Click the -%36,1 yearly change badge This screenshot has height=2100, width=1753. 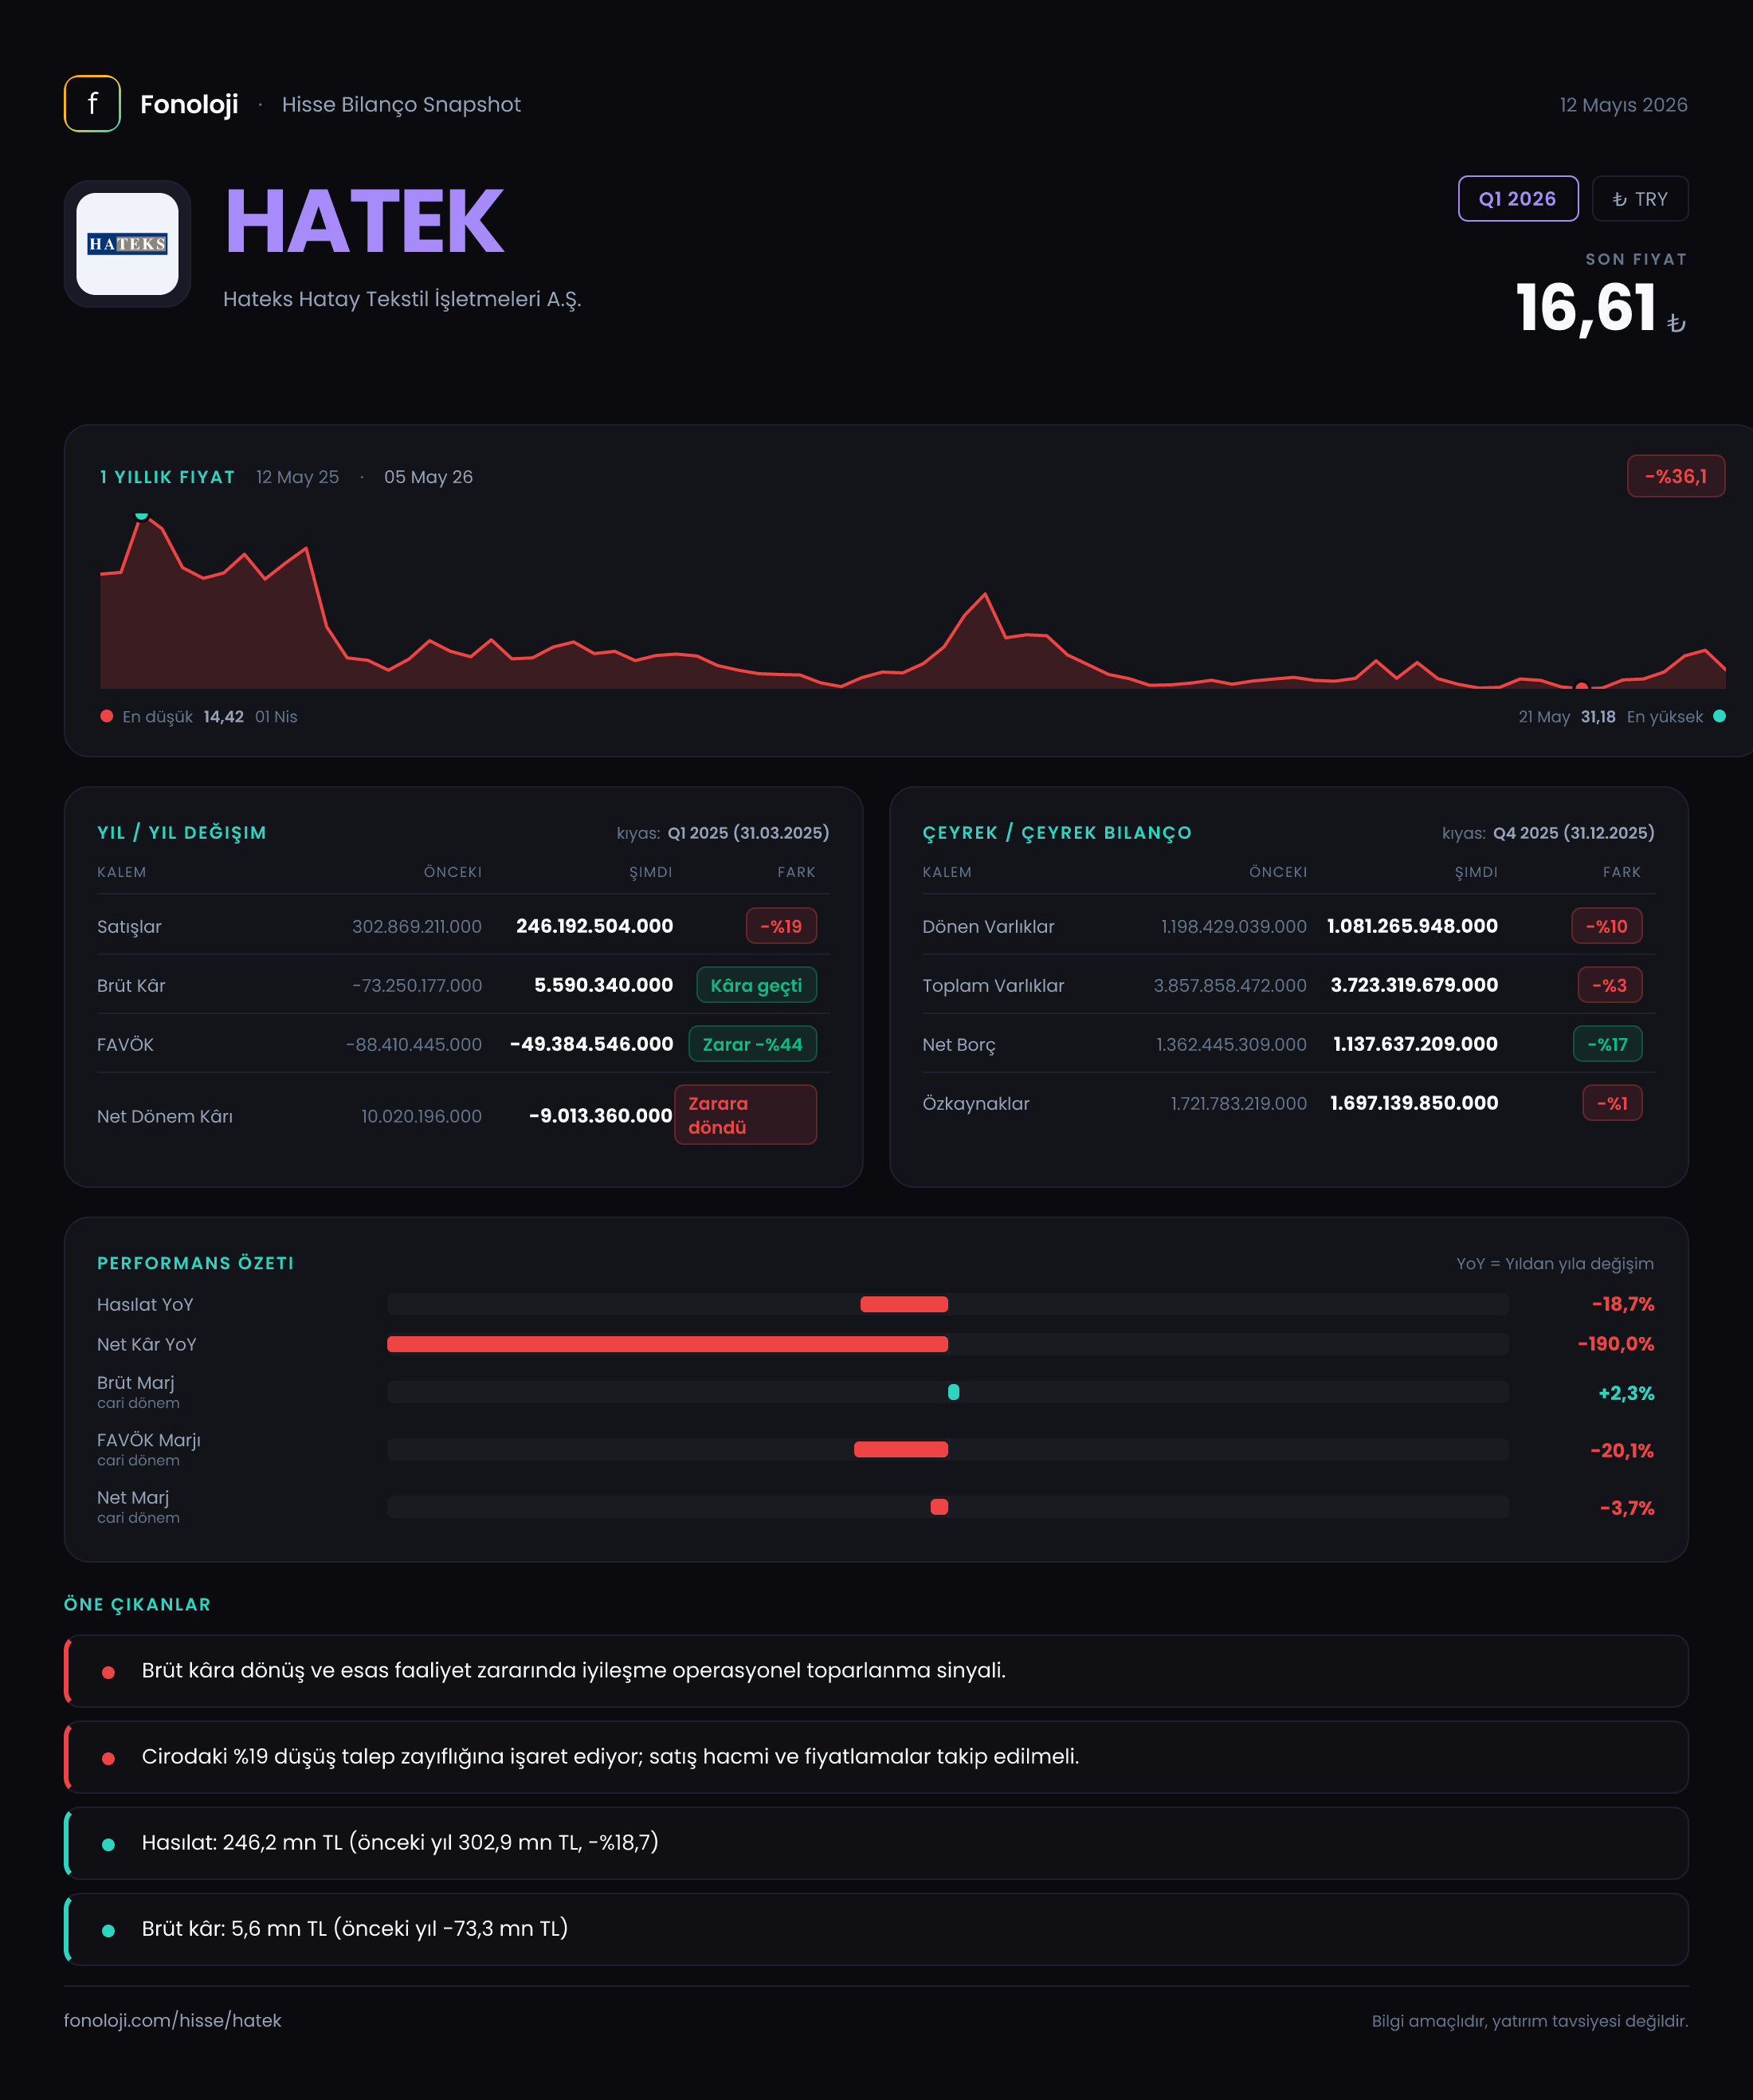(1676, 476)
